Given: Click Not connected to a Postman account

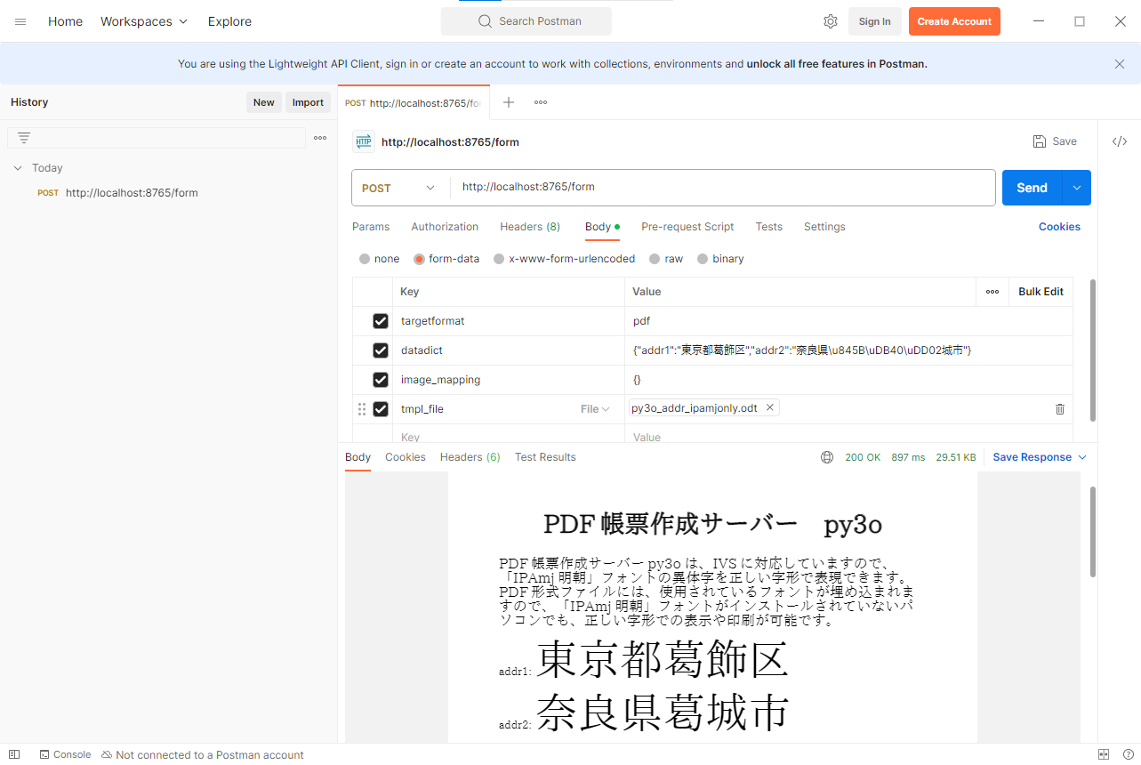Looking at the screenshot, I should point(203,754).
